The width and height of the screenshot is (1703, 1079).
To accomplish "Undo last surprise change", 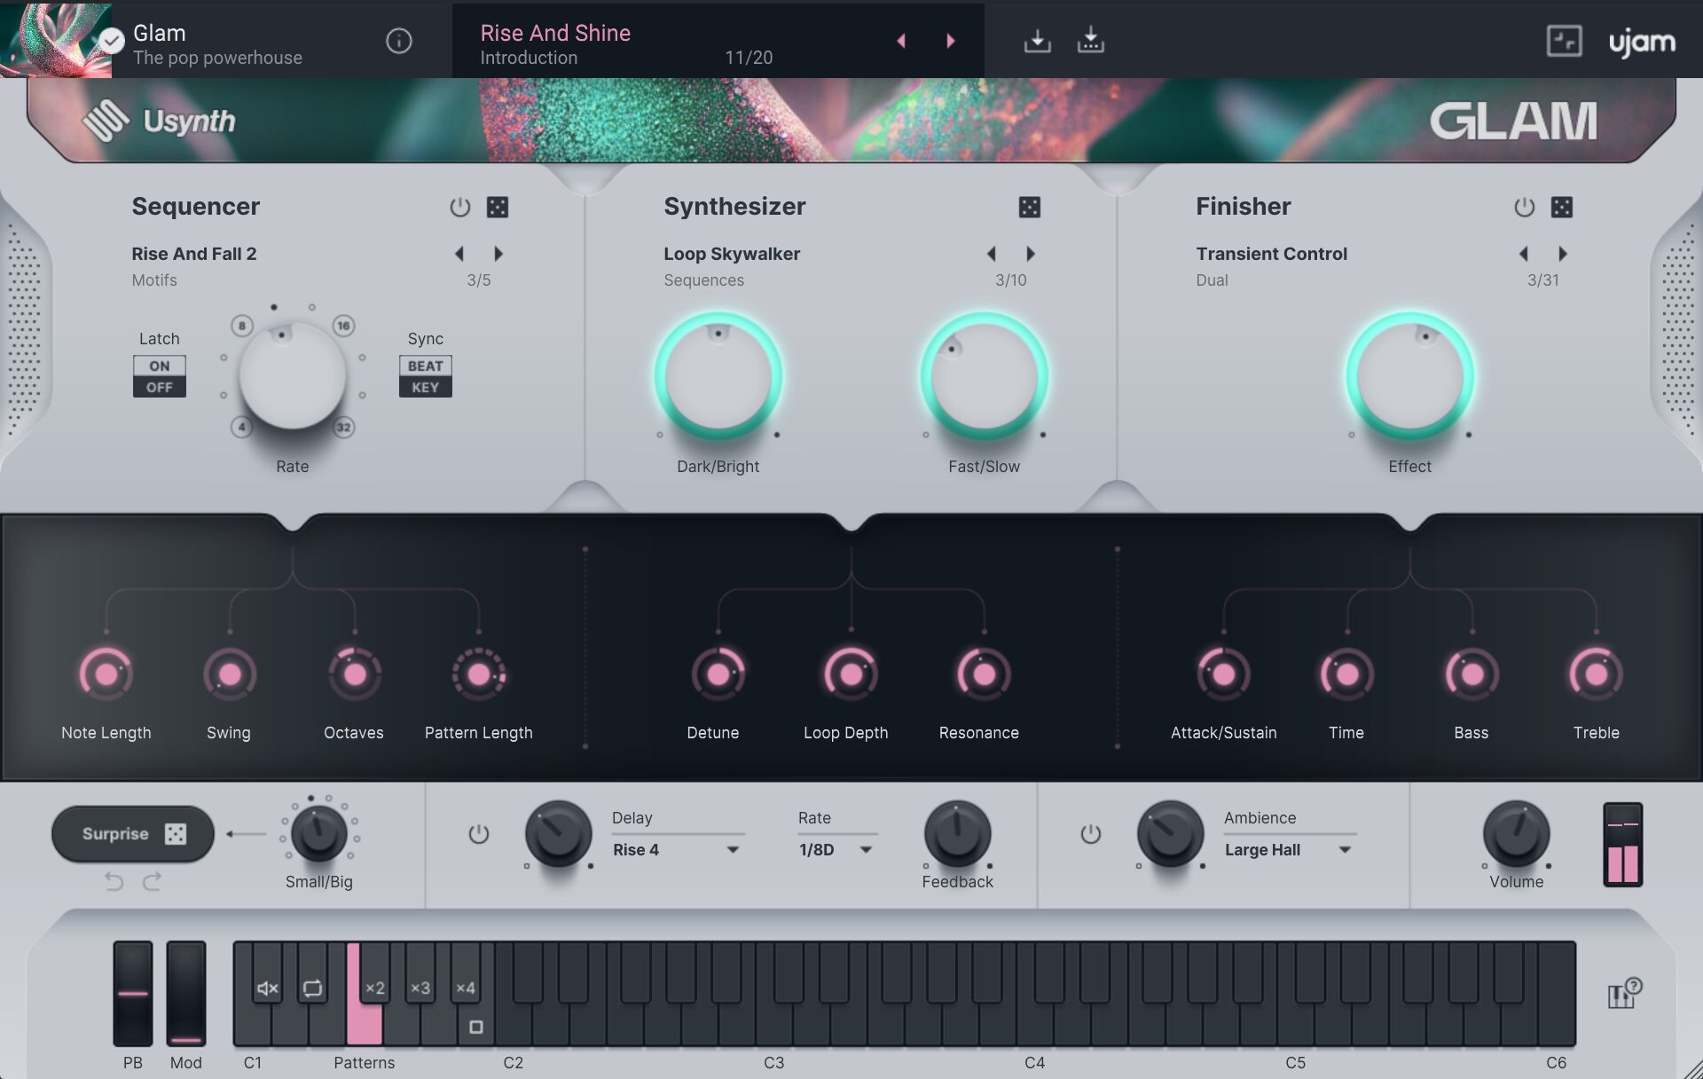I will pos(114,881).
